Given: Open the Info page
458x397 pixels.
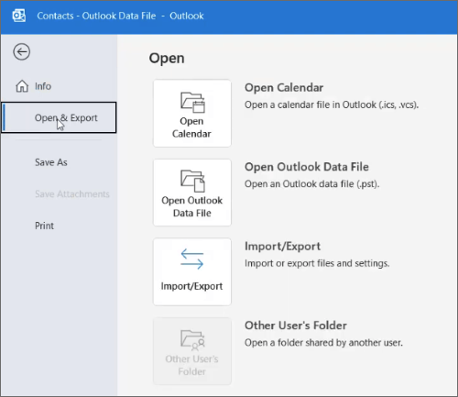Looking at the screenshot, I should (59, 86).
